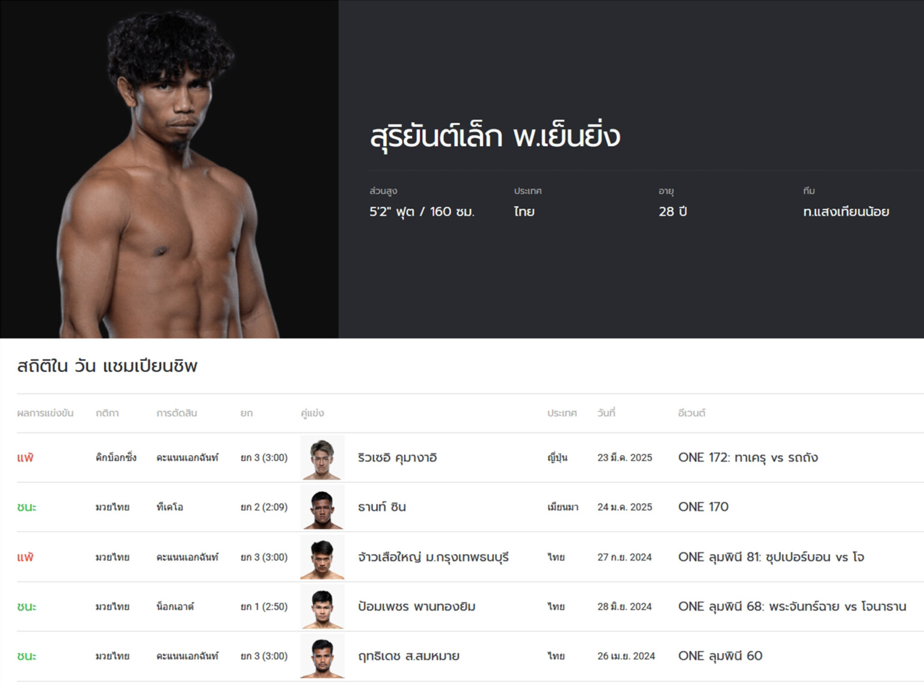Open opponent link ริวเซอิ คุมางาอิ
Image resolution: width=924 pixels, height=693 pixels.
coord(397,458)
